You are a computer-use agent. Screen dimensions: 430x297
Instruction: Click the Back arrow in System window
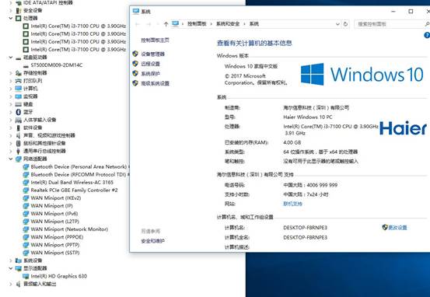point(138,24)
